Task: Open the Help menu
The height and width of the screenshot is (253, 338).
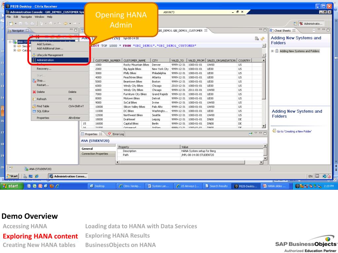Action: [x=50, y=17]
